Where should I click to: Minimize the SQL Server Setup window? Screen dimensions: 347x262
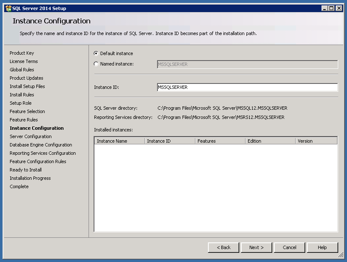tap(325, 8)
